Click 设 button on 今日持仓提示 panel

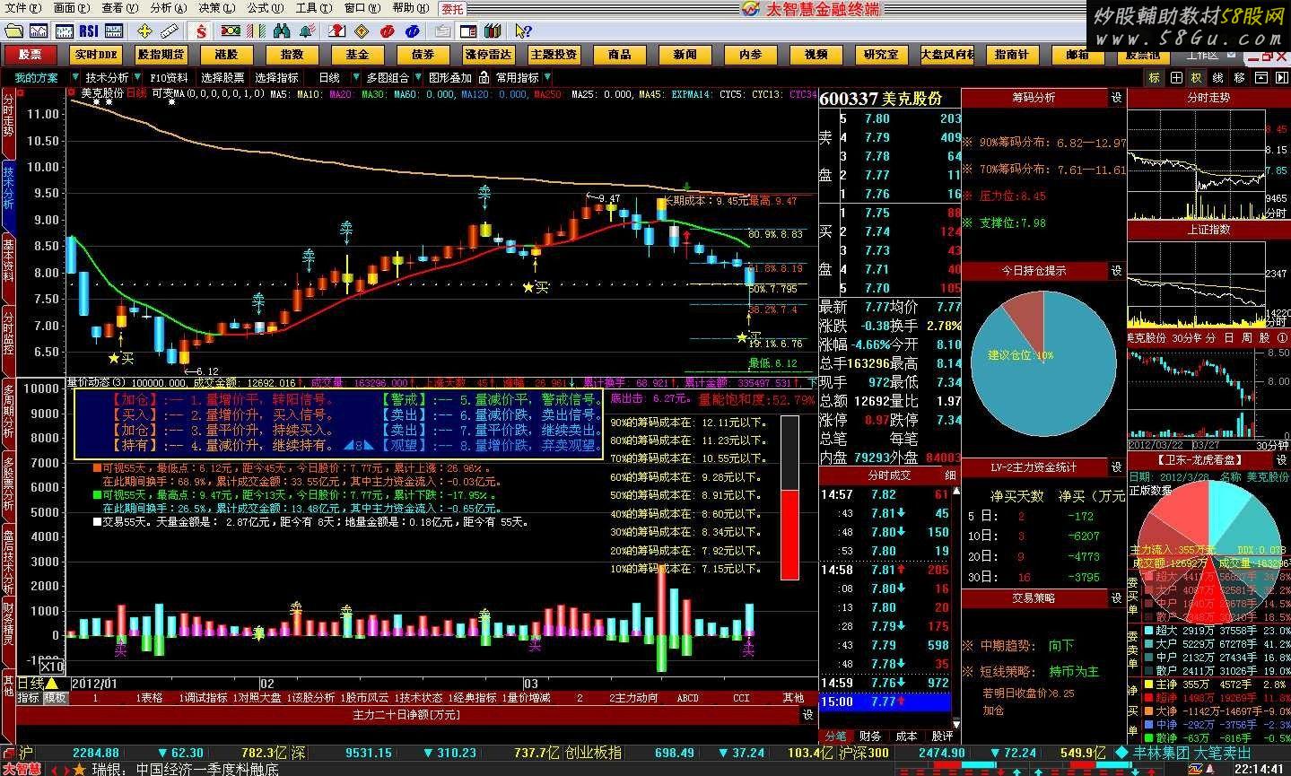[x=1116, y=270]
